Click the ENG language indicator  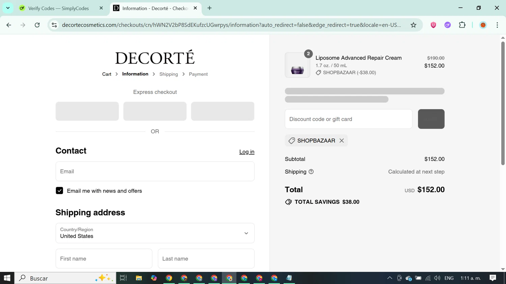click(x=449, y=278)
